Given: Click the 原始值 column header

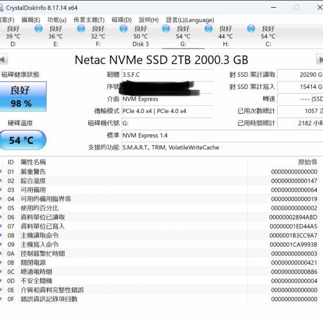Looking at the screenshot, I should click(307, 162).
